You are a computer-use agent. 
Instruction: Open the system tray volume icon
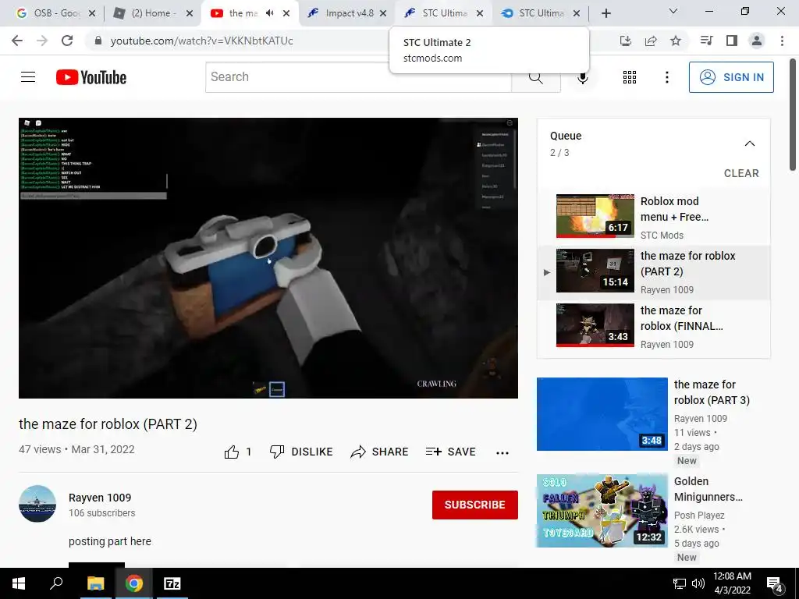[x=698, y=583]
